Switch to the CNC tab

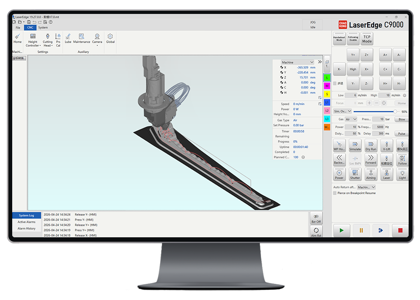[x=30, y=27]
